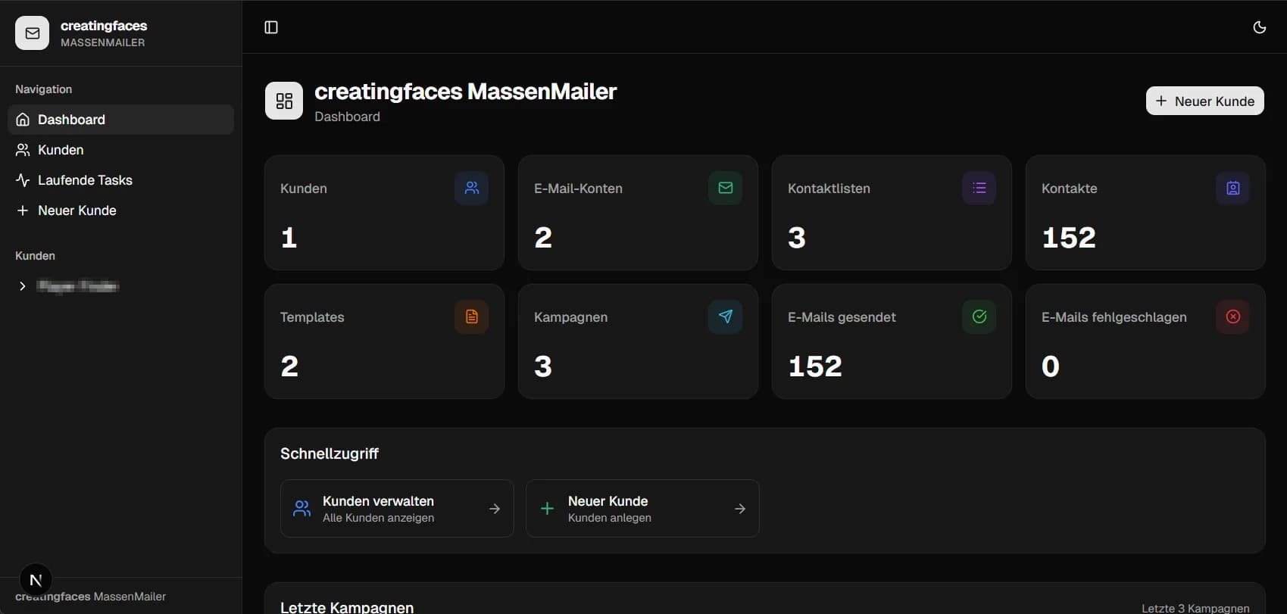Click the Letzte Kampagnen heading
The height and width of the screenshot is (614, 1287).
click(x=347, y=607)
